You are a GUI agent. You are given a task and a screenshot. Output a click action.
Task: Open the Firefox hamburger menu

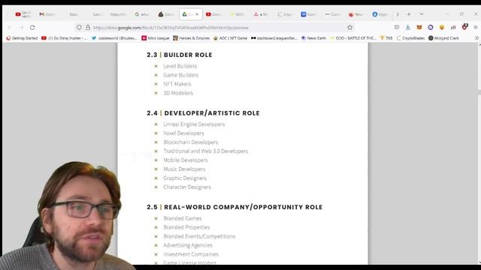476,27
